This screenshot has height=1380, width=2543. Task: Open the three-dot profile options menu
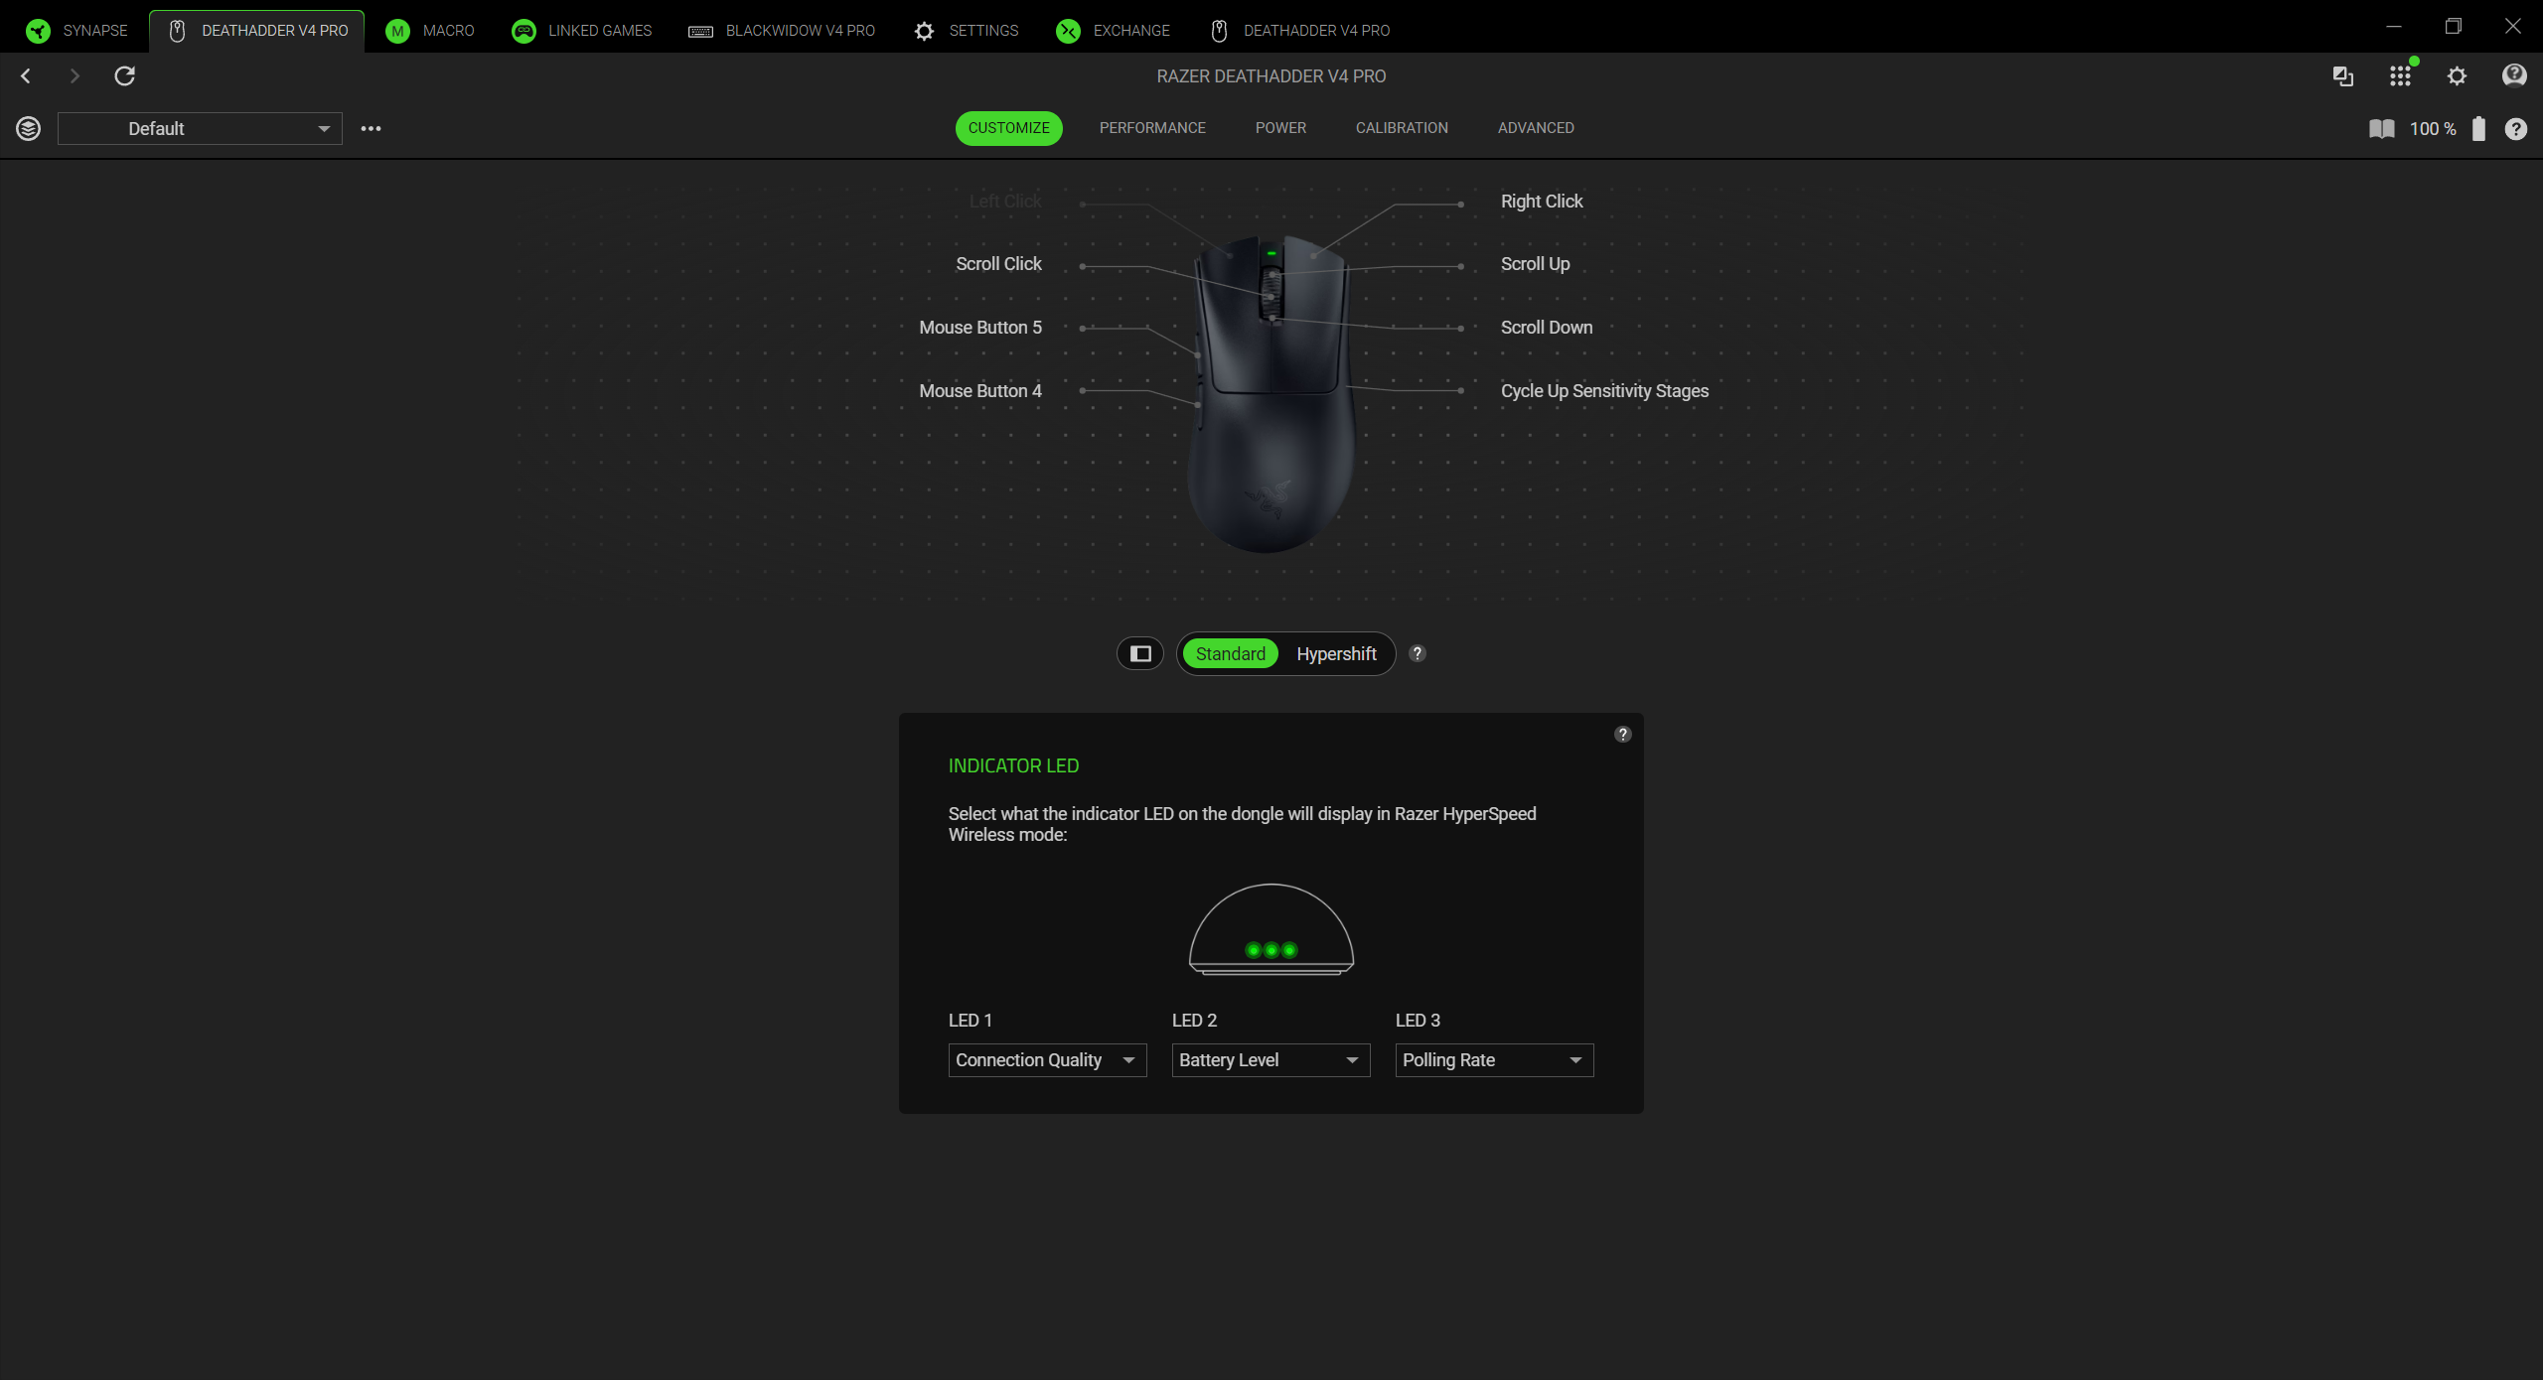click(371, 129)
